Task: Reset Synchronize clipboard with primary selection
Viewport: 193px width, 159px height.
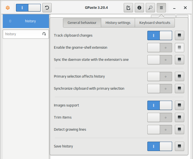Action: coord(180,89)
